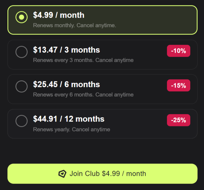The image size is (204, 190).
Task: Select the $13.47 / 3 months radio button
Action: coord(21,52)
